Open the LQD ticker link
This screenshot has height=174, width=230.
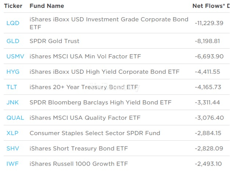tap(13, 23)
